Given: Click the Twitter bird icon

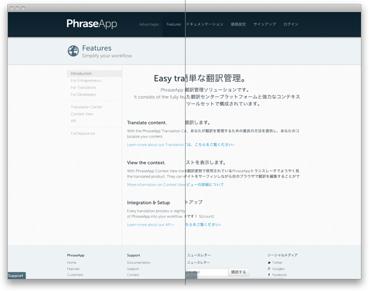Looking at the screenshot, I should [269, 263].
